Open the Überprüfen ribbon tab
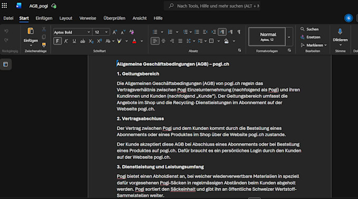The width and height of the screenshot is (358, 199). [114, 18]
